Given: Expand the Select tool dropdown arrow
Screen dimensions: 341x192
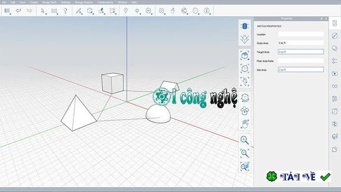Looking at the screenshot, I should pyautogui.click(x=46, y=14).
